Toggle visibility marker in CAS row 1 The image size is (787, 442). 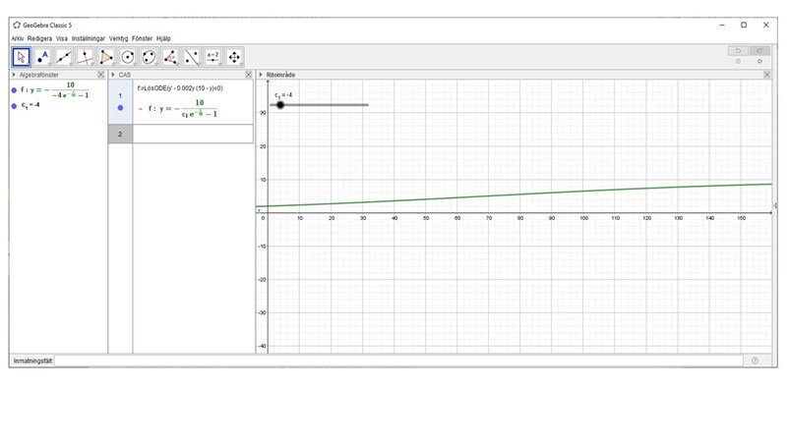click(120, 108)
